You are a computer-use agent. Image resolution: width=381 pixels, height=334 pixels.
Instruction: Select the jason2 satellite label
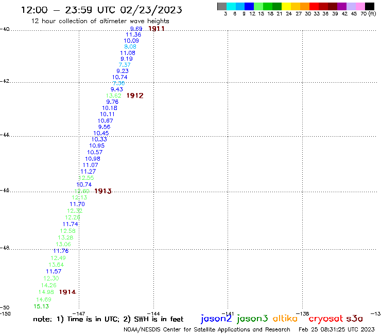216,319
